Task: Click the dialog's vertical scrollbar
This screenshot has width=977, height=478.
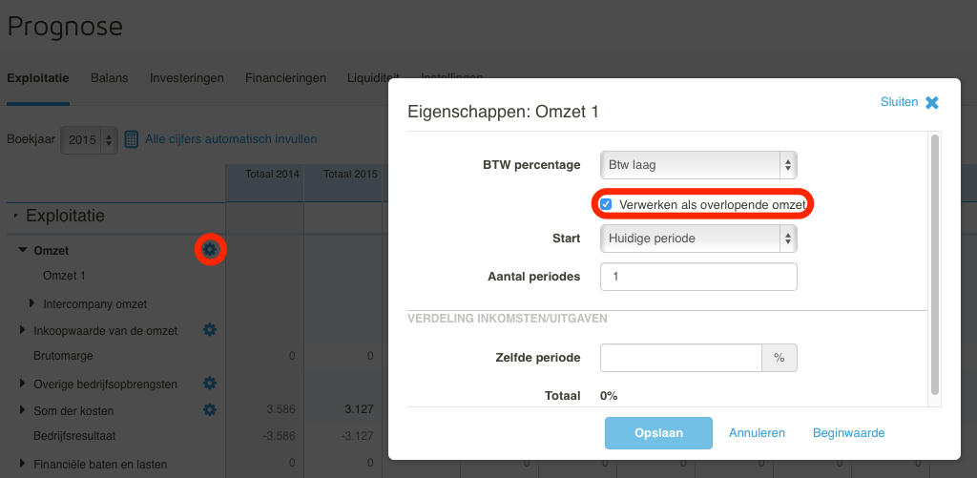Action: [x=935, y=265]
